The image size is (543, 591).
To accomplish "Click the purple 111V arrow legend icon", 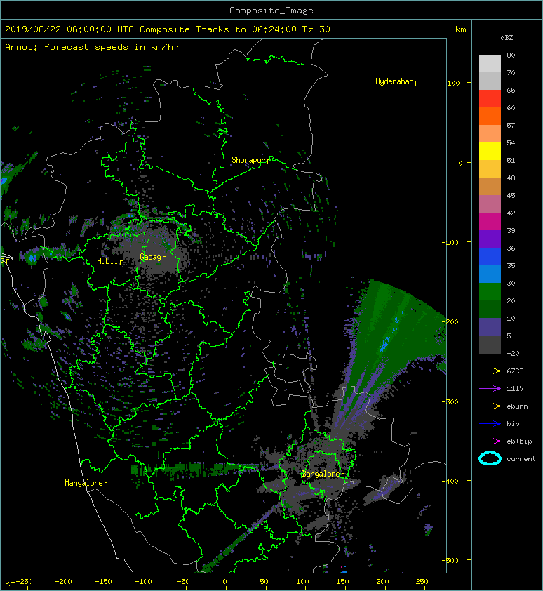I will [x=490, y=389].
